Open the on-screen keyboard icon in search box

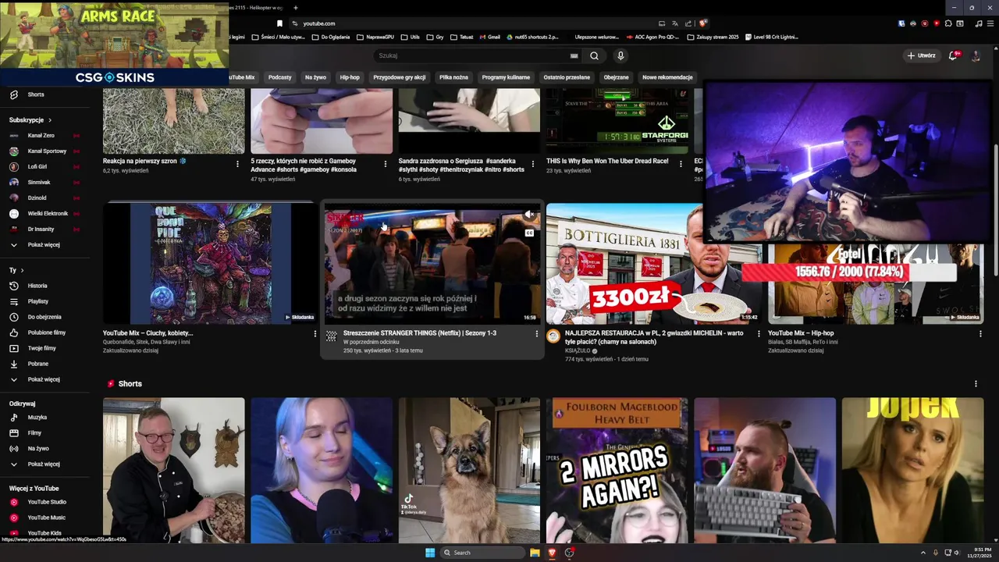(574, 55)
